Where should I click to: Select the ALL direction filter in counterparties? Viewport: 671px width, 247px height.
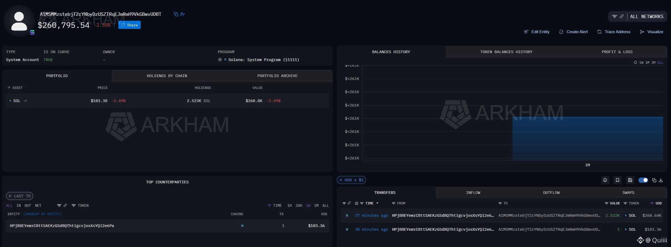9,205
